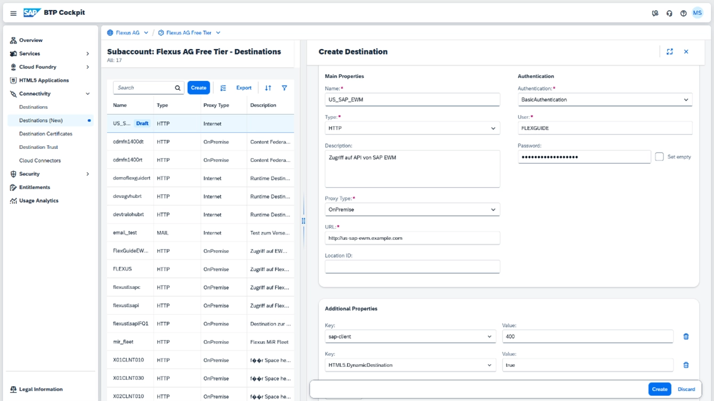Click the globe icon for Flexus AG

pyautogui.click(x=110, y=33)
